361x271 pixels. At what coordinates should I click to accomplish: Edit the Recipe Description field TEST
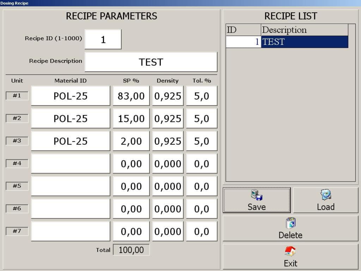tap(151, 62)
